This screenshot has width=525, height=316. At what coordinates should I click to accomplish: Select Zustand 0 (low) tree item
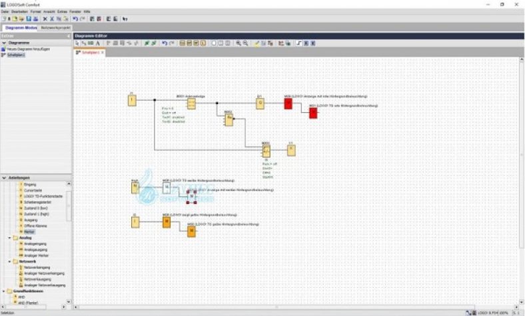pyautogui.click(x=35, y=208)
